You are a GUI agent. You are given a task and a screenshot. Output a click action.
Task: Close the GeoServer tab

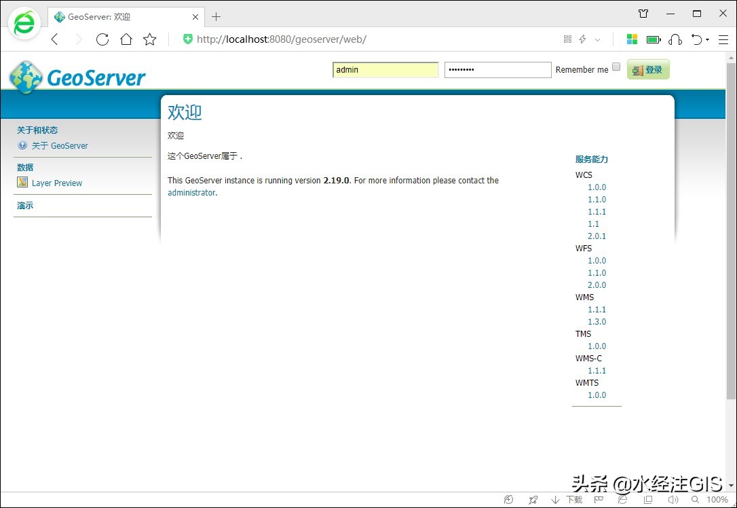coord(195,17)
